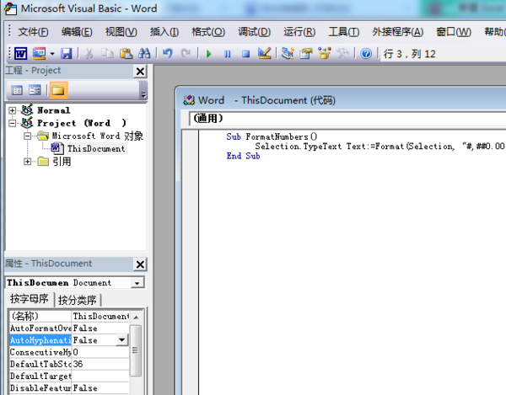The height and width of the screenshot is (395, 506).
Task: Open the Project Explorer icon in the toolbar
Action: [288, 54]
